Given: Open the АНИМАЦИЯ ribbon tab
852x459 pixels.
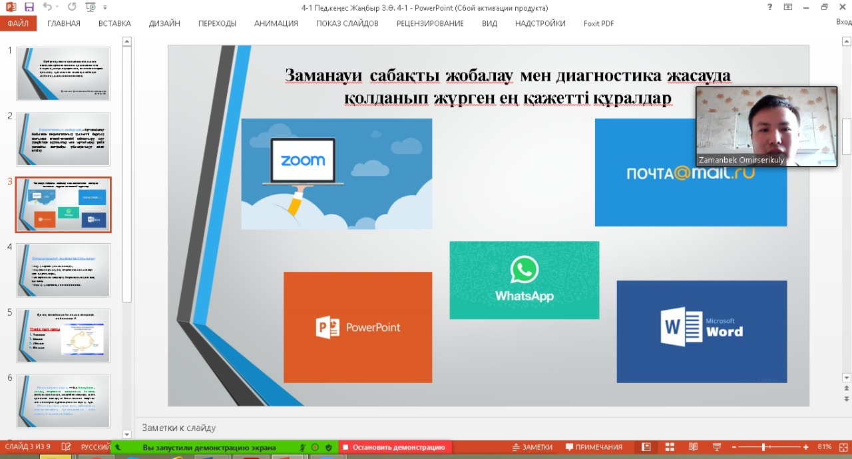Looking at the screenshot, I should tap(276, 23).
